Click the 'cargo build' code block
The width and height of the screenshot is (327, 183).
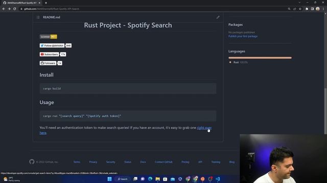coord(128,88)
